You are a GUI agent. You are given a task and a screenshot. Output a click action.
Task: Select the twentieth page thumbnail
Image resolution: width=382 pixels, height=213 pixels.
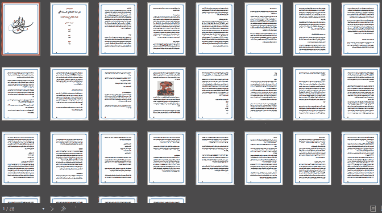click(167, 159)
